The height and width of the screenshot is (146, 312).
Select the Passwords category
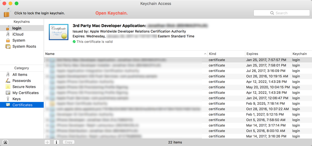pos(22,81)
